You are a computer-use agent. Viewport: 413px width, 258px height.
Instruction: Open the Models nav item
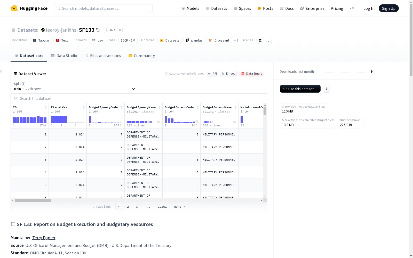tap(190, 8)
